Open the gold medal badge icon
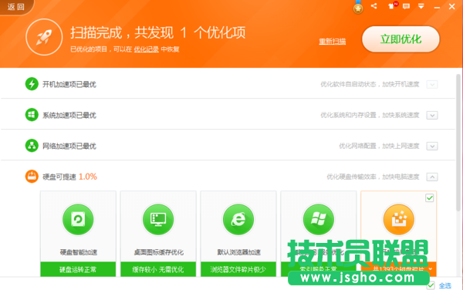This screenshot has height=290, width=463. (358, 8)
